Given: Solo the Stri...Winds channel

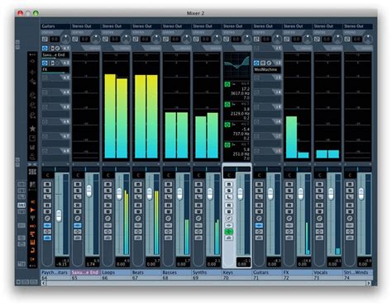Looking at the screenshot, I should coord(350,191).
